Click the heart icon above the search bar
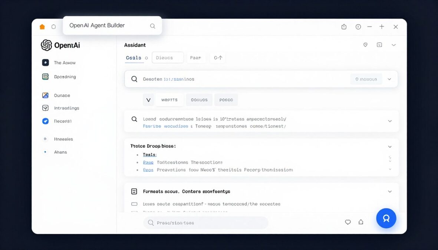Screen dimensions: 438x250 (348, 222)
